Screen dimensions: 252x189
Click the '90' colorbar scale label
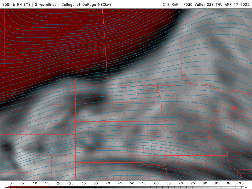(229, 183)
